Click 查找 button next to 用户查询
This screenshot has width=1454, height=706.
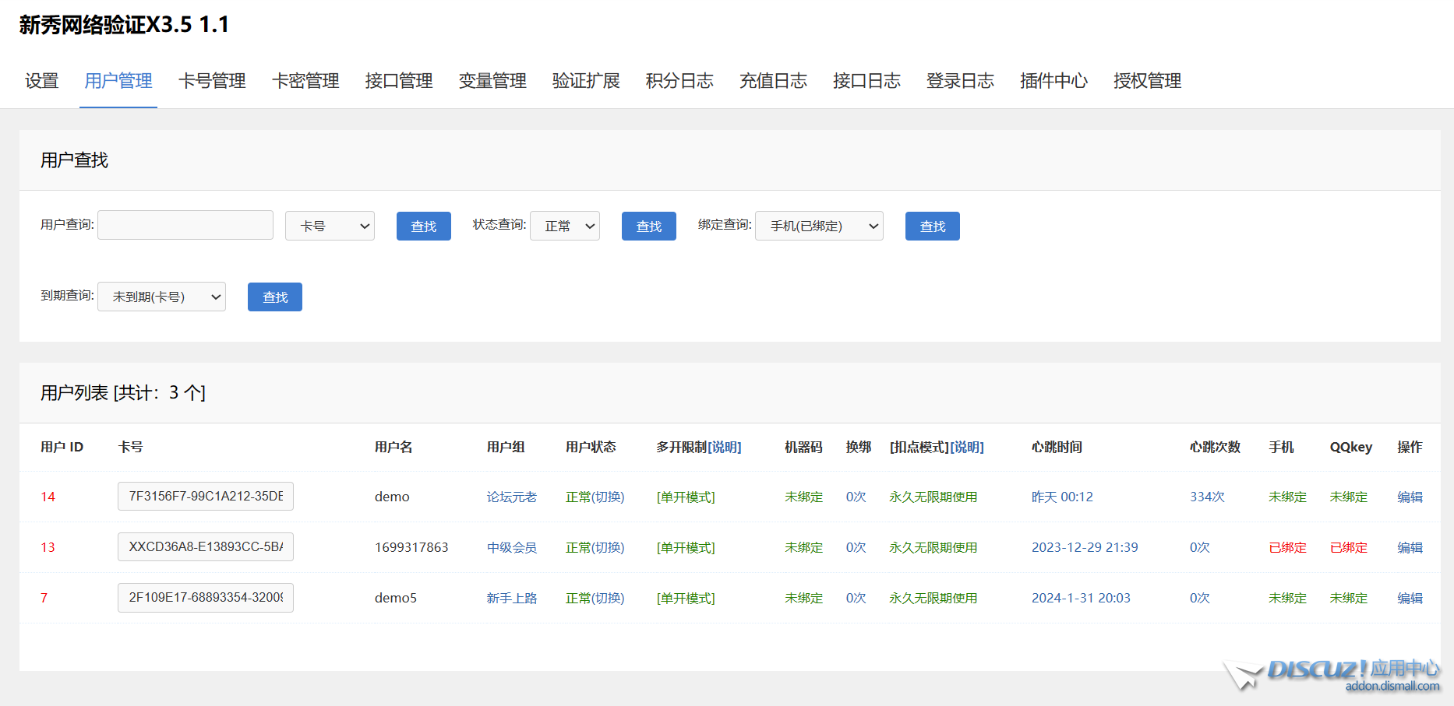(423, 226)
